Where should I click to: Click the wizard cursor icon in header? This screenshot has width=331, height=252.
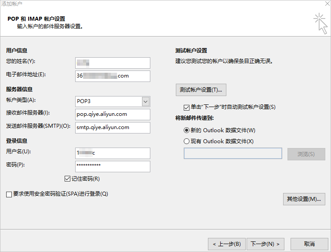(x=320, y=23)
